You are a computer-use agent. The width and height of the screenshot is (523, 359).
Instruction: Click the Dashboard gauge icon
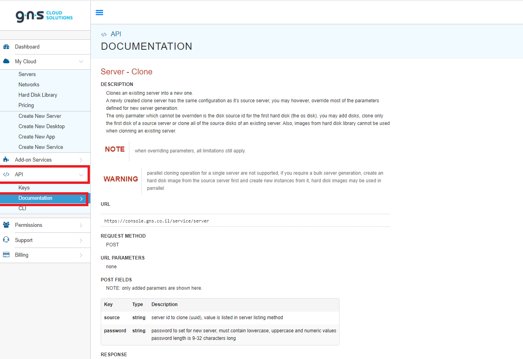6,47
